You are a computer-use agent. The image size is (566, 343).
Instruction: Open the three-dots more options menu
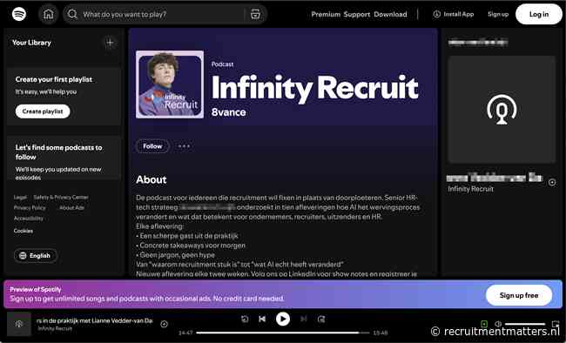pos(184,146)
